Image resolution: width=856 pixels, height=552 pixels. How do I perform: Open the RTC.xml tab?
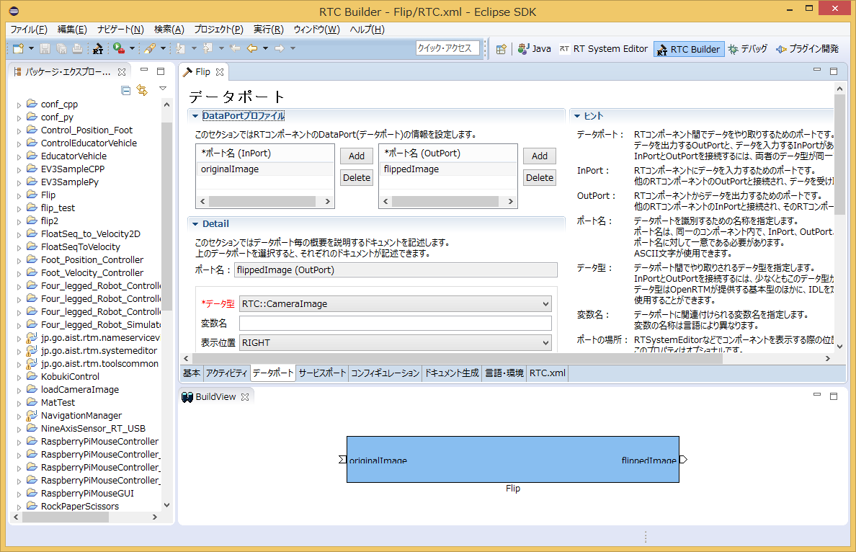[x=548, y=373]
